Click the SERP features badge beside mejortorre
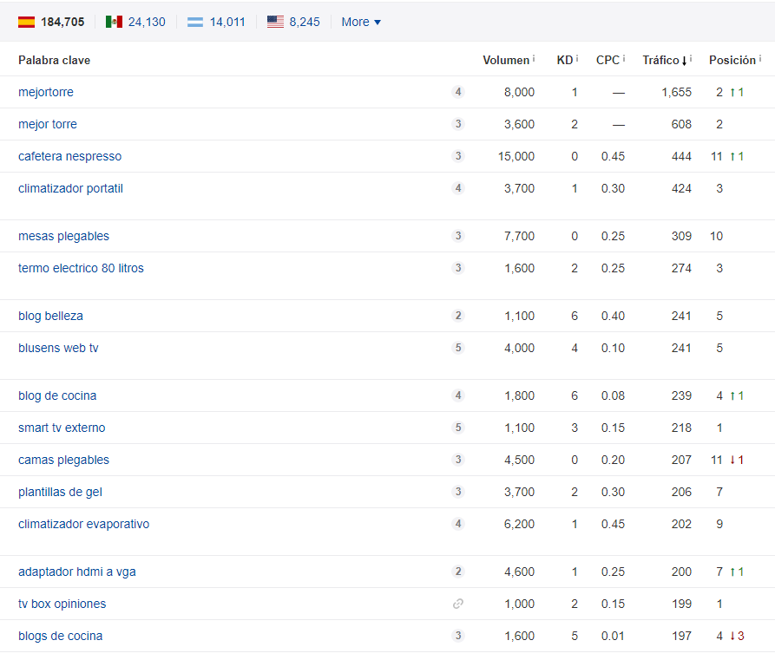 pos(458,91)
